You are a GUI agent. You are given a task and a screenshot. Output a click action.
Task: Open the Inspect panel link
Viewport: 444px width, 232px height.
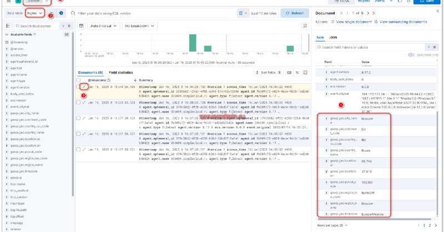tap(364, 1)
